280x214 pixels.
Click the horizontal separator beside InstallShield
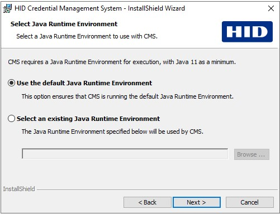point(157,189)
